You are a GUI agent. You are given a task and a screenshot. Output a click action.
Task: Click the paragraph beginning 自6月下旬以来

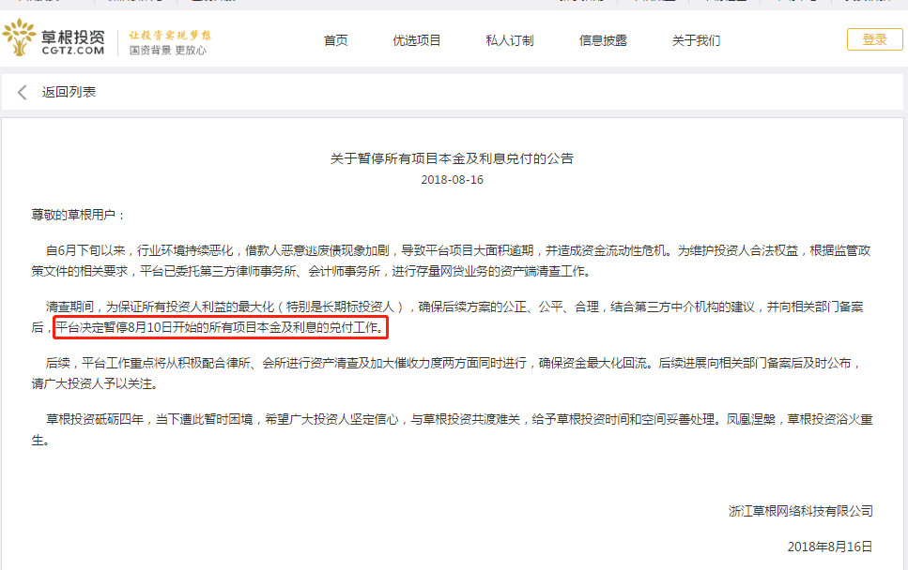[x=451, y=261]
